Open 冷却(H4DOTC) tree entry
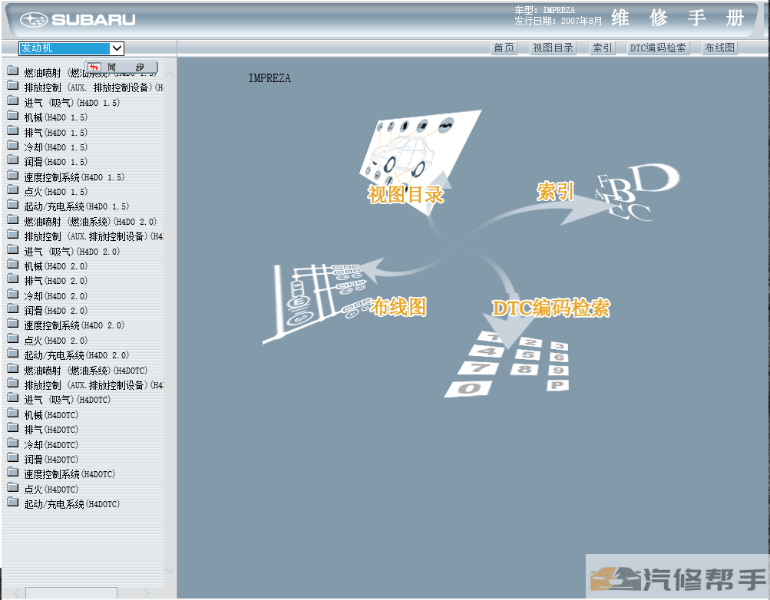Image resolution: width=770 pixels, height=600 pixels. 51,445
